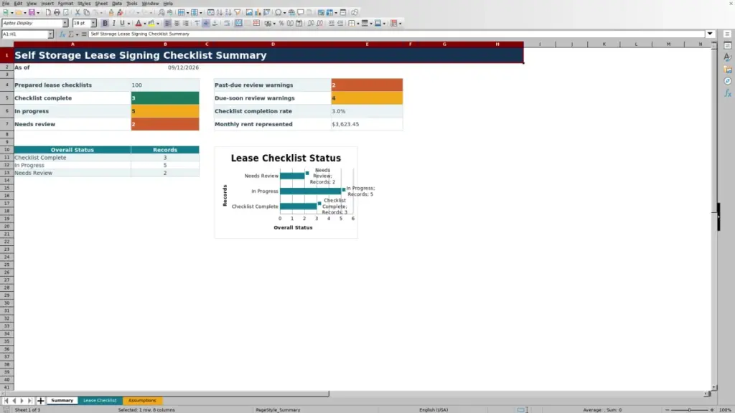This screenshot has width=735, height=413.
Task: Insert a chart using the chart icon
Action: click(x=258, y=13)
